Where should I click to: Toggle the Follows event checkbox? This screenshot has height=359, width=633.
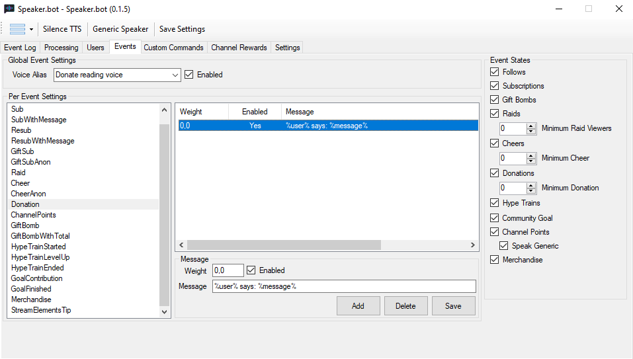(495, 72)
